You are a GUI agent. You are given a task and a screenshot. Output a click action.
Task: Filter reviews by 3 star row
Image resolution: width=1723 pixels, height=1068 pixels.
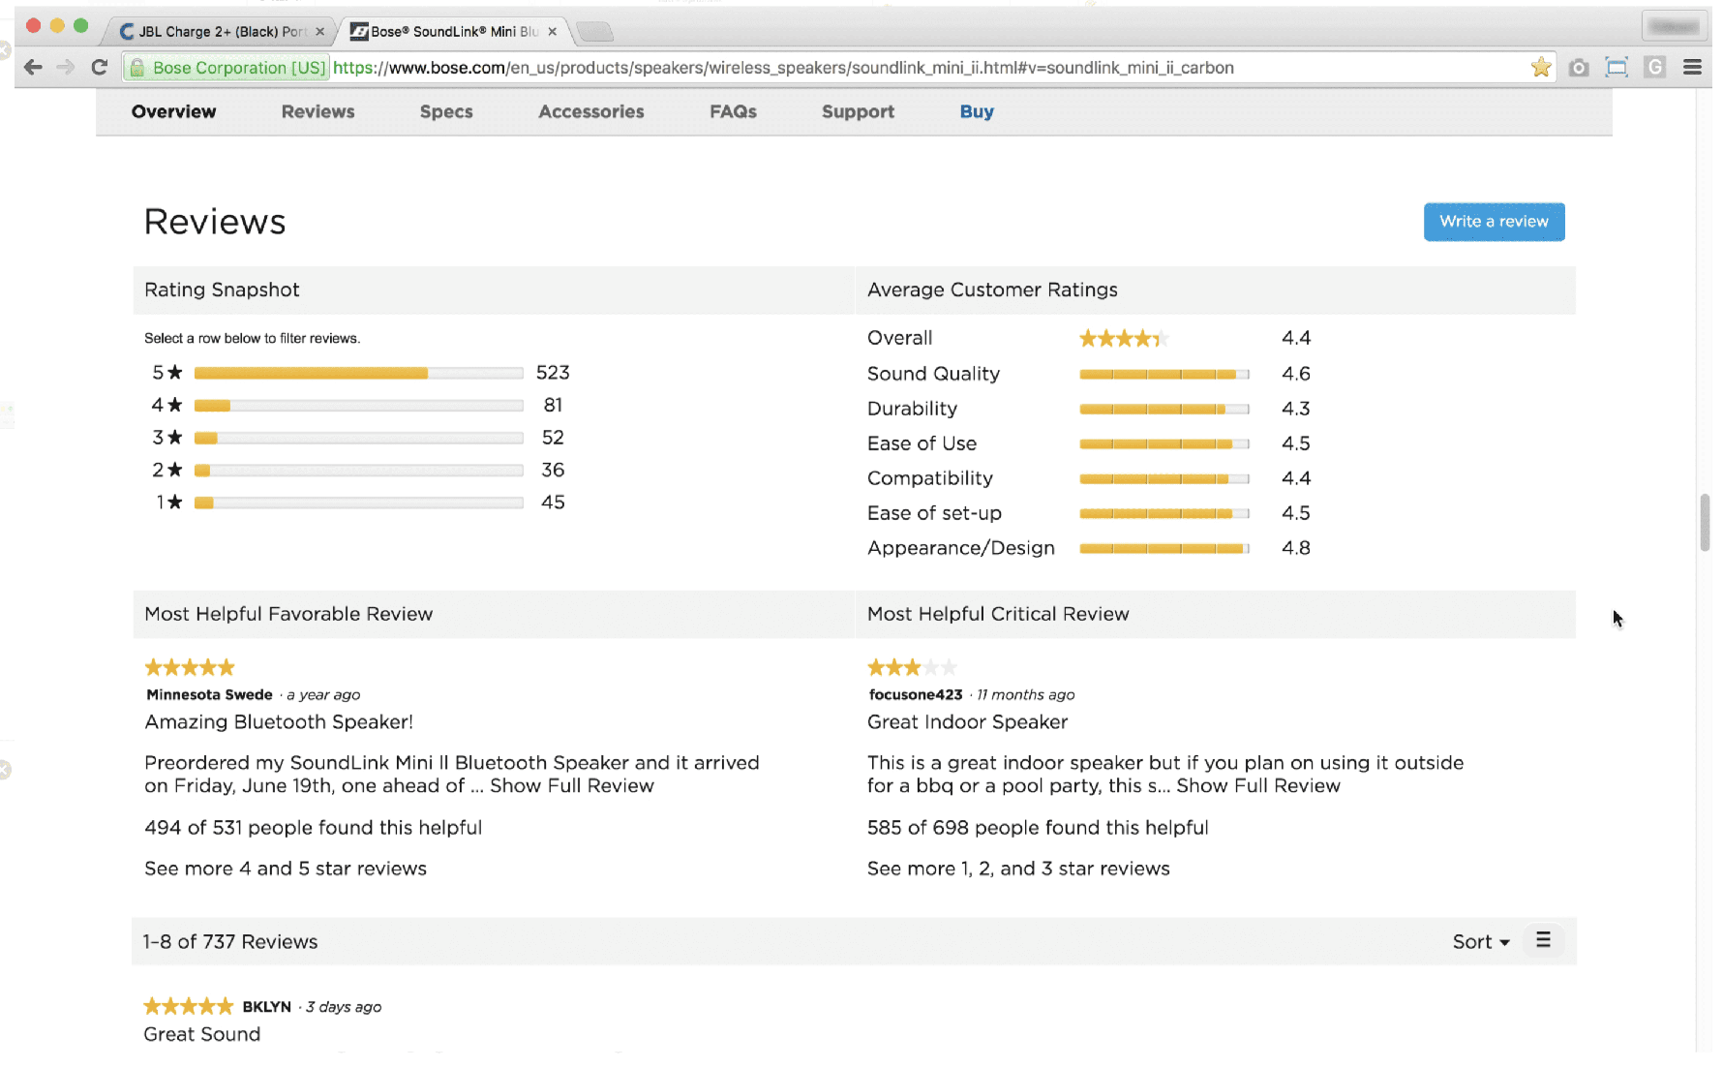coord(360,438)
